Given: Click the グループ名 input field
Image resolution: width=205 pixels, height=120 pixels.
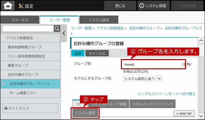Looking at the screenshot, I should pyautogui.click(x=152, y=64).
